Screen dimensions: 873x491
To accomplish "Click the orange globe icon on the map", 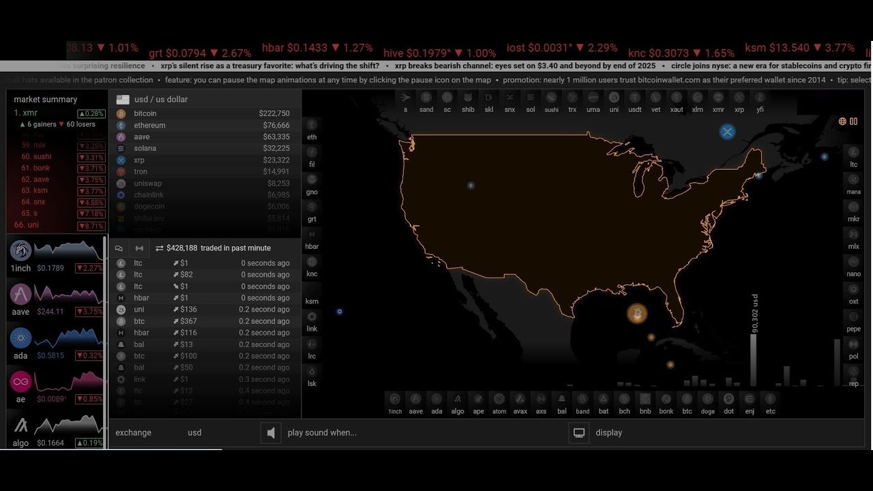I will click(842, 121).
